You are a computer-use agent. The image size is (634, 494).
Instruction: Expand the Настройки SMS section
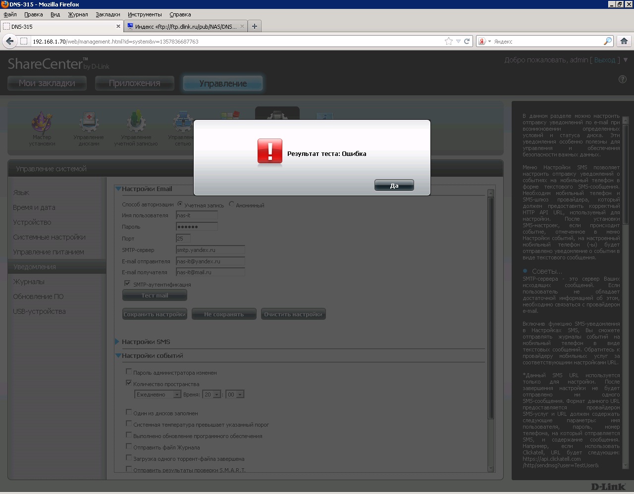click(117, 342)
